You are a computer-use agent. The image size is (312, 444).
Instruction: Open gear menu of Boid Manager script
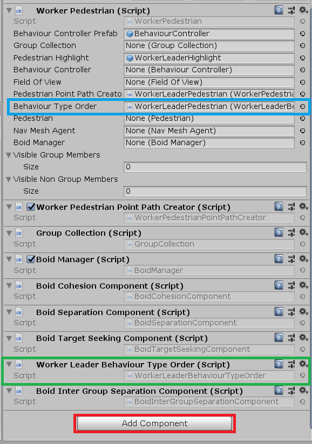coord(303,259)
